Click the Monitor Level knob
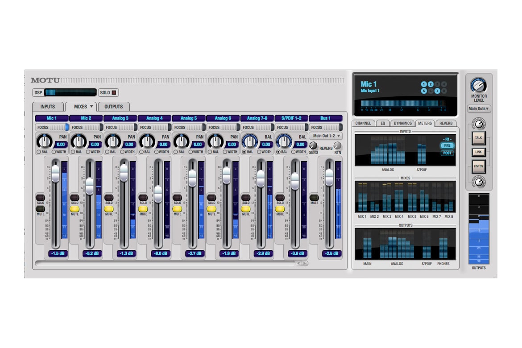The width and height of the screenshot is (522, 348). coord(478,85)
